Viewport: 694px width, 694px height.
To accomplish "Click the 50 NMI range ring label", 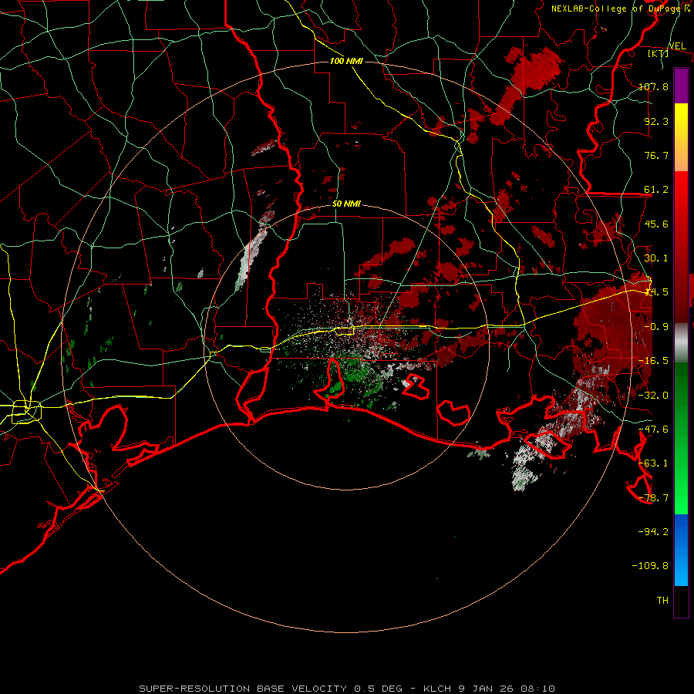I will [346, 204].
